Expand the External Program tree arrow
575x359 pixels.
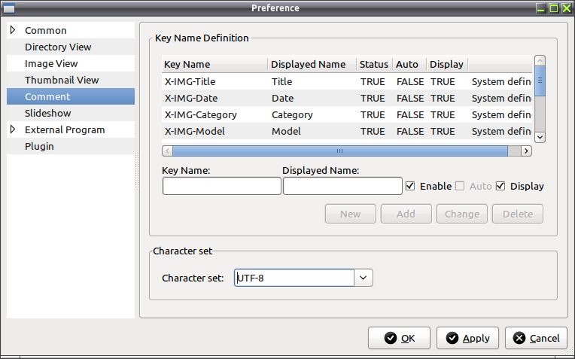pos(13,129)
